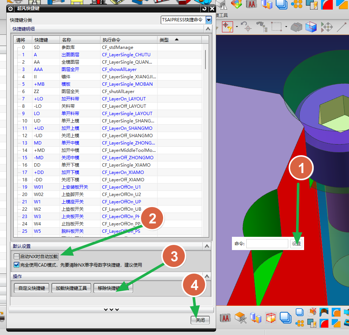This screenshot has width=349, height=335.
Task: Sort by 类型 column header
Action: click(179, 40)
